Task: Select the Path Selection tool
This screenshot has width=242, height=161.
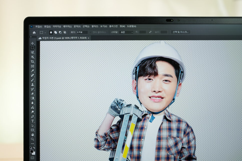Action: 32,125
